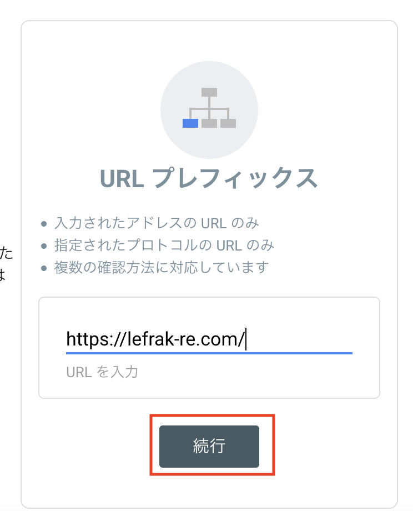Click the site hierarchy icon in circle
The height and width of the screenshot is (511, 413).
(x=209, y=110)
